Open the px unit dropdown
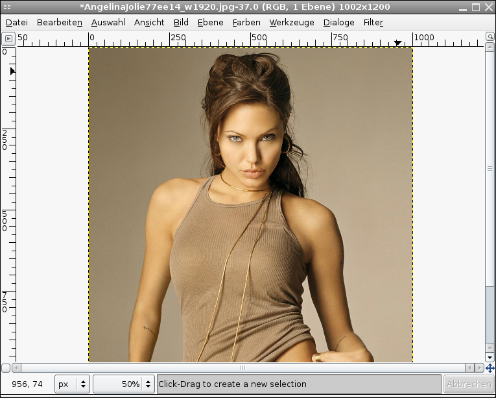 coord(72,384)
